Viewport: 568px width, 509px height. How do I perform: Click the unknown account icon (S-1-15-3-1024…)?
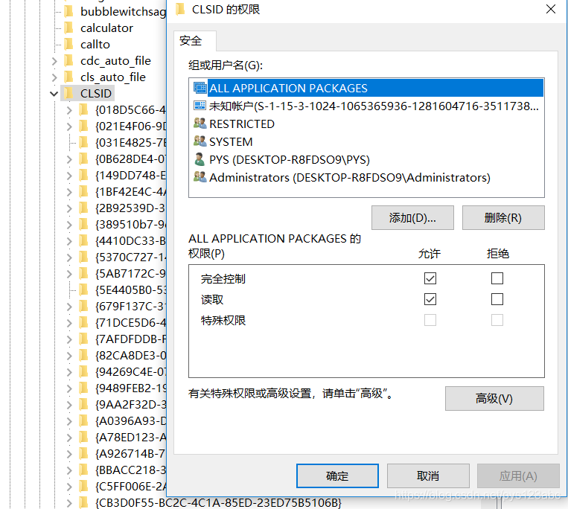(x=200, y=106)
